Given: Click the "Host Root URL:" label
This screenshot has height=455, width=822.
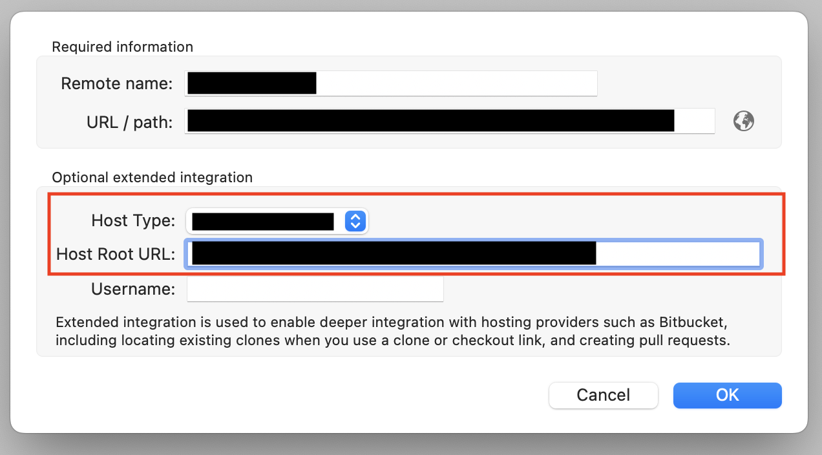Looking at the screenshot, I should [116, 254].
